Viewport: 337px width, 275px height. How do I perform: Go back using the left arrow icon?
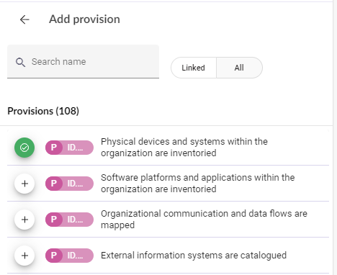click(24, 19)
